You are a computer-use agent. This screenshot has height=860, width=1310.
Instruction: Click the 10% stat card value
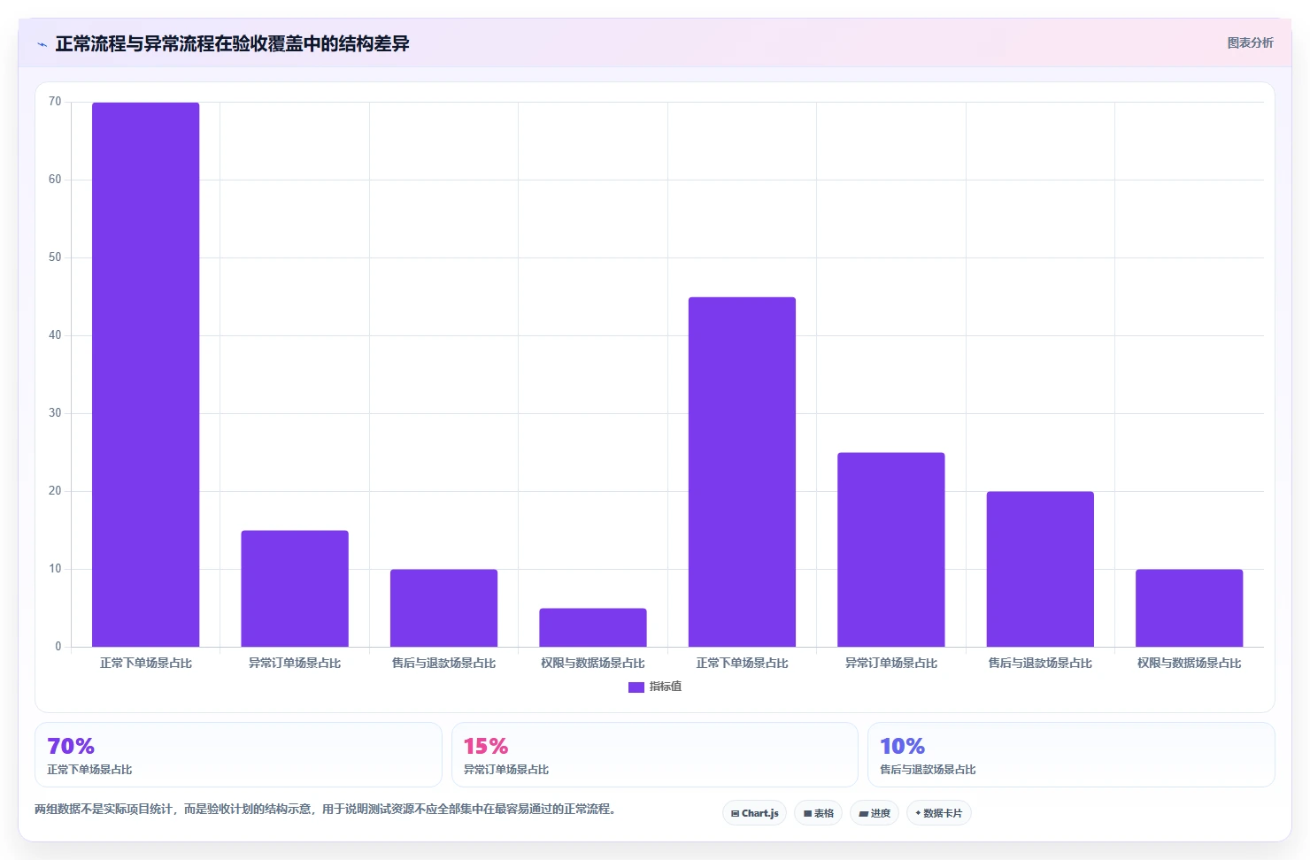click(902, 746)
